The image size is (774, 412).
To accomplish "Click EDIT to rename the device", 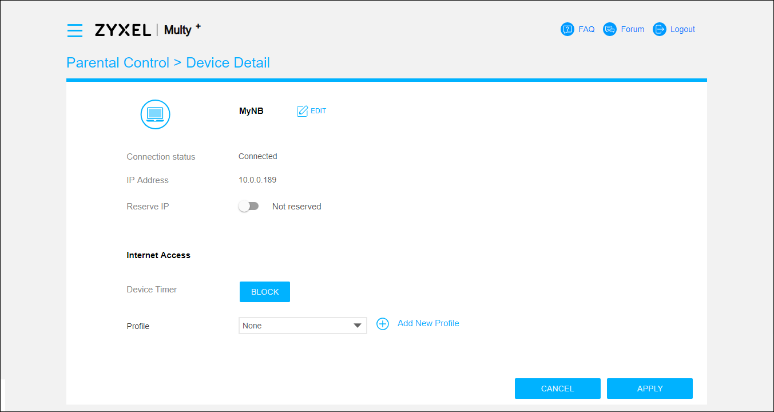I will pyautogui.click(x=318, y=111).
